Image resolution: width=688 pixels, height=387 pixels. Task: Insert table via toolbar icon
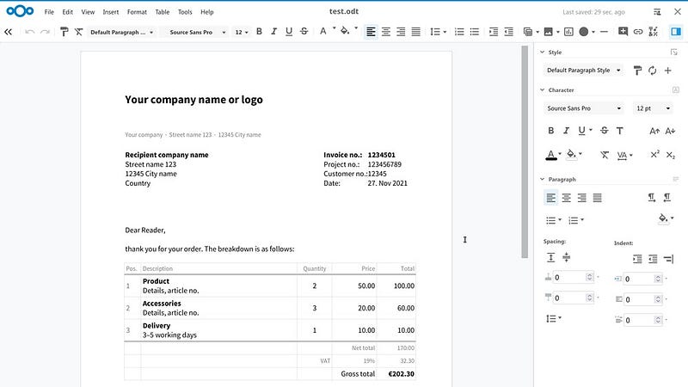click(x=528, y=32)
